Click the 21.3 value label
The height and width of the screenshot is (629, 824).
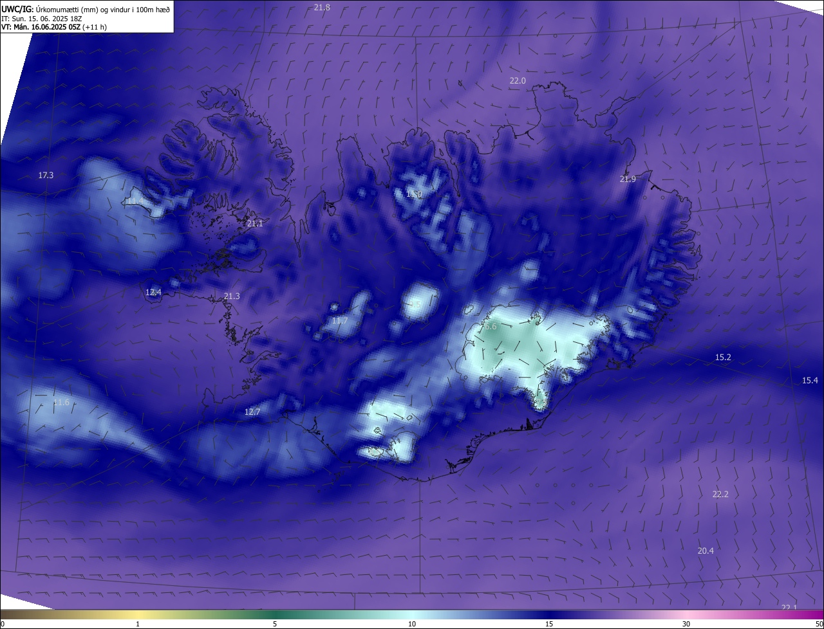click(232, 296)
